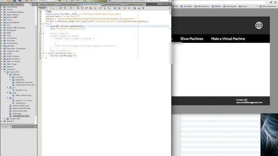Screen dimensions: 278x156
Task: Open the Certification bookmark folder
Action: coord(230,6)
